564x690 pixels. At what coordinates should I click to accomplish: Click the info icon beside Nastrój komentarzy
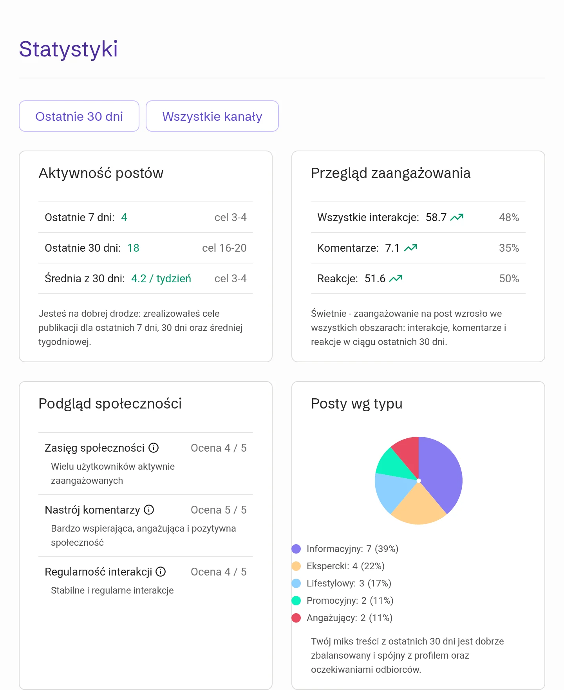click(x=149, y=510)
